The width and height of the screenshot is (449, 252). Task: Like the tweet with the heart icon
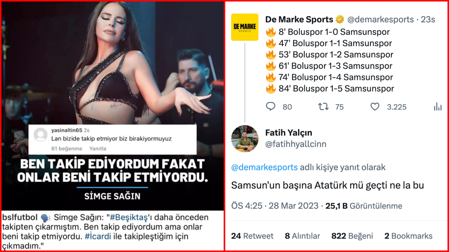click(375, 107)
